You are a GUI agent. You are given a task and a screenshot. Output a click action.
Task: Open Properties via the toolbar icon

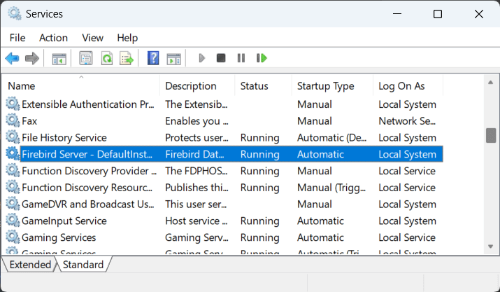point(85,58)
